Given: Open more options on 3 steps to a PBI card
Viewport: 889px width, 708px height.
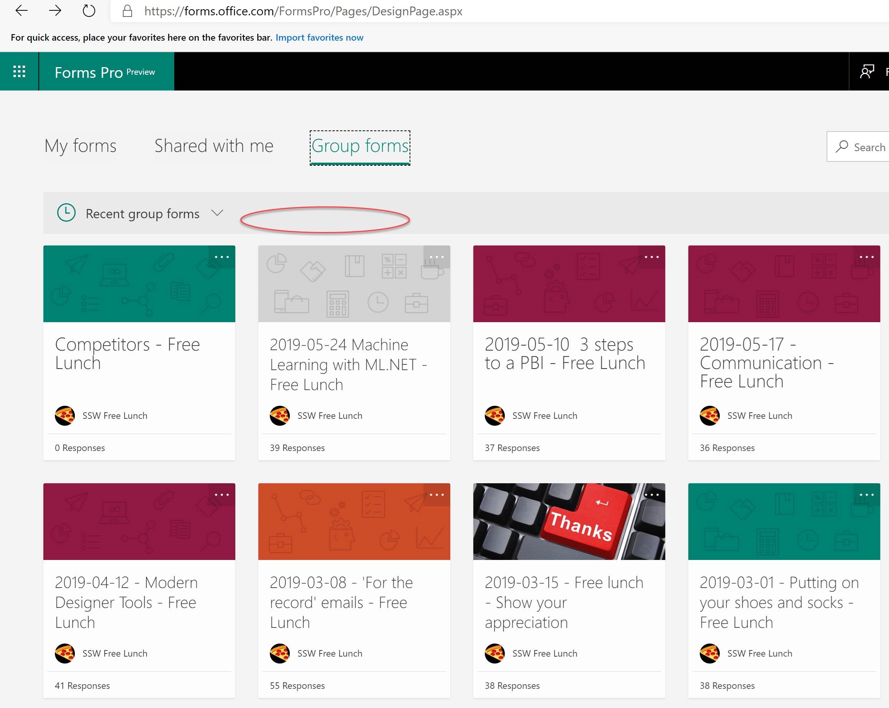Looking at the screenshot, I should tap(651, 257).
